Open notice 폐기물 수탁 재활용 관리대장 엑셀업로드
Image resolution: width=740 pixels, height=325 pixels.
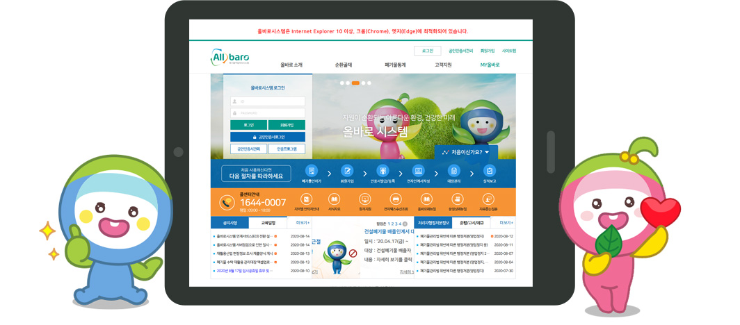(x=245, y=262)
